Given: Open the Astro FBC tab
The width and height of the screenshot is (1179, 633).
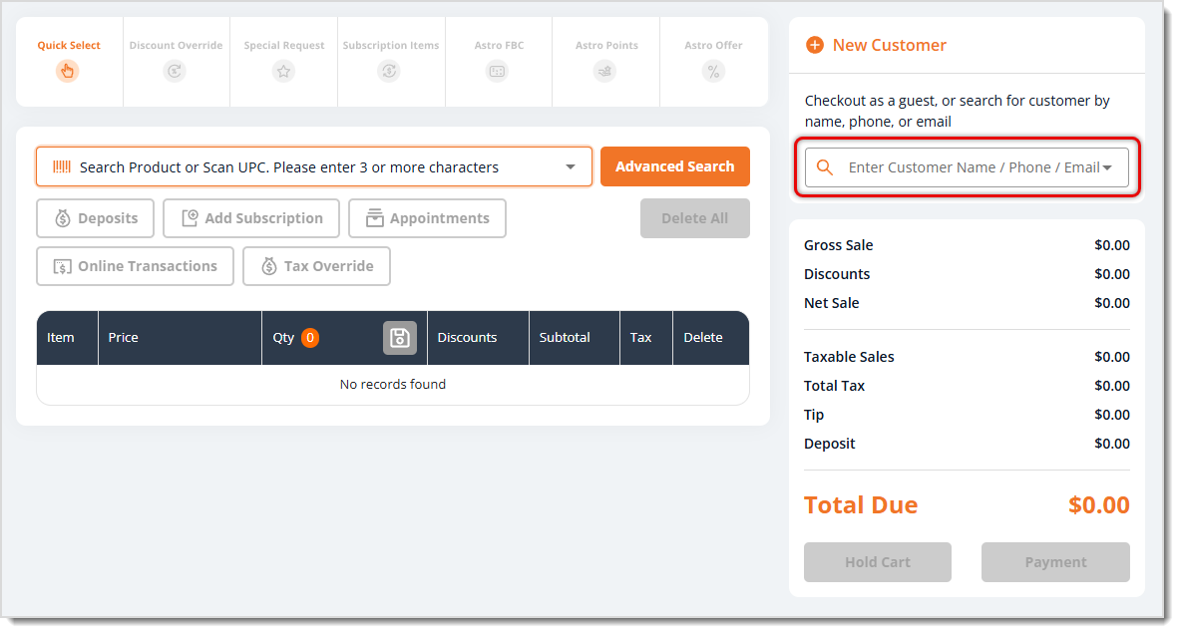Looking at the screenshot, I should tap(499, 61).
